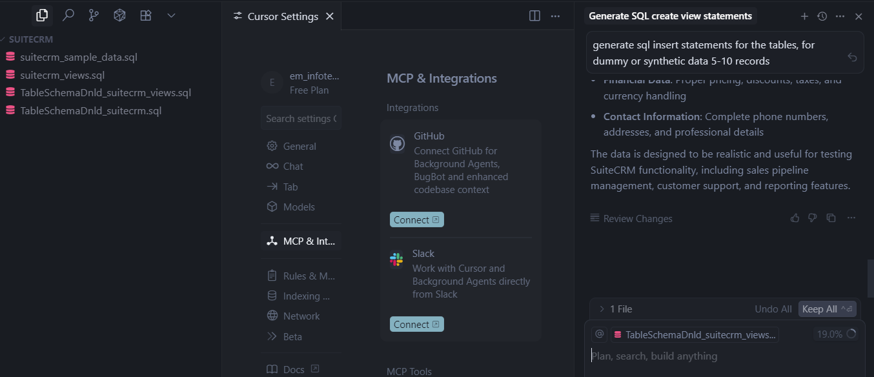Open the Network settings section
The height and width of the screenshot is (377, 874).
point(301,316)
